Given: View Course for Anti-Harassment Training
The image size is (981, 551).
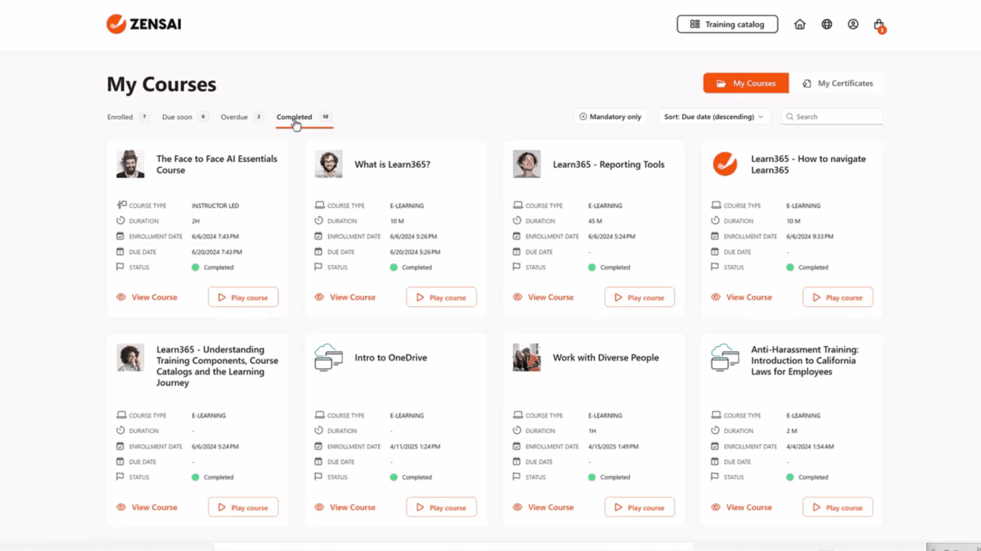Looking at the screenshot, I should (742, 507).
